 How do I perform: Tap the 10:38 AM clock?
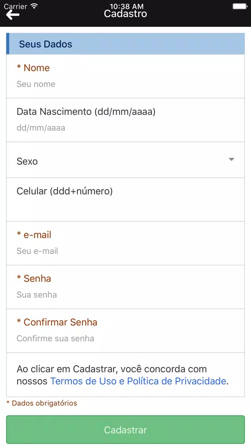point(126,6)
